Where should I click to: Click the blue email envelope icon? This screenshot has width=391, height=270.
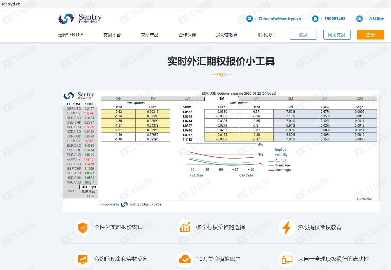pyautogui.click(x=249, y=19)
